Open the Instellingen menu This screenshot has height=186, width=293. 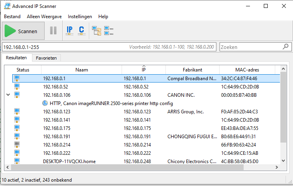[x=80, y=17]
